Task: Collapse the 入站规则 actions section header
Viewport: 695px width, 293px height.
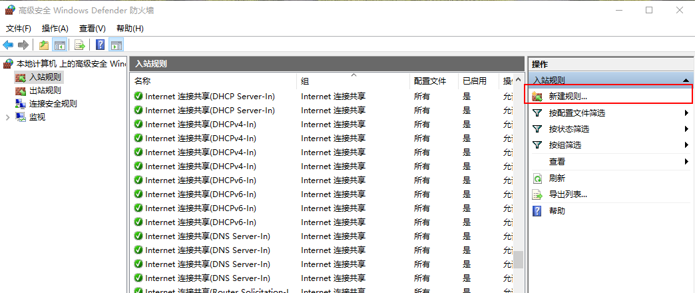Action: [x=686, y=80]
